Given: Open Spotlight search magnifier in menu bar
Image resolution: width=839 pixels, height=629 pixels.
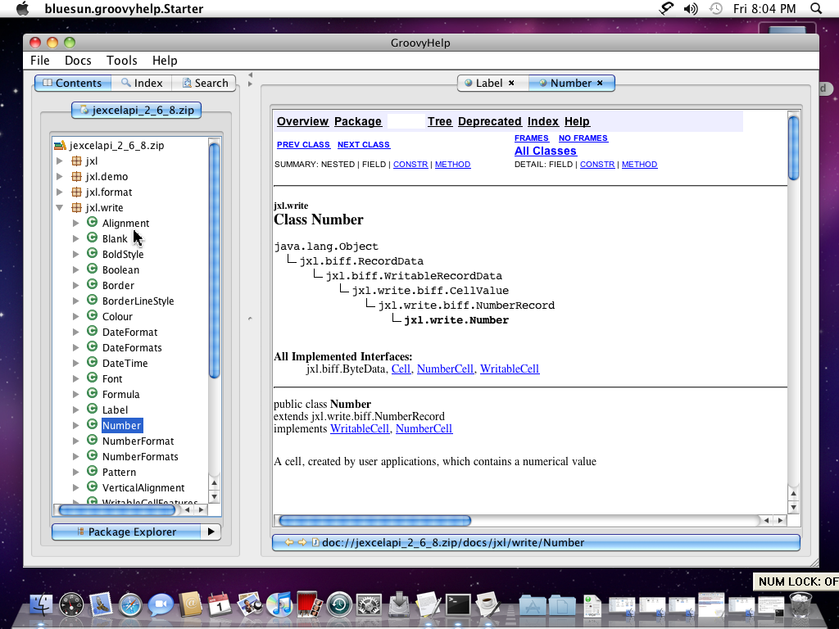Looking at the screenshot, I should [815, 9].
